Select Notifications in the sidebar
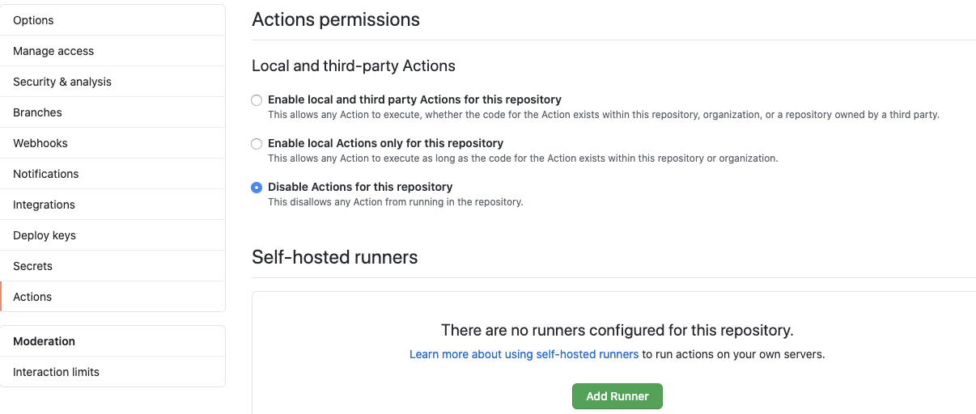976x414 pixels. [x=46, y=174]
